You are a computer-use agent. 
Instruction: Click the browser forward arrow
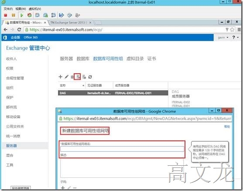[x=12, y=30]
